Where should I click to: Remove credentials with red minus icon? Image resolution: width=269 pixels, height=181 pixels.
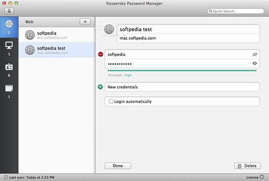point(100,54)
